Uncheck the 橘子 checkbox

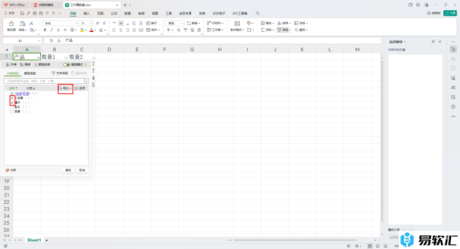[x=12, y=102]
